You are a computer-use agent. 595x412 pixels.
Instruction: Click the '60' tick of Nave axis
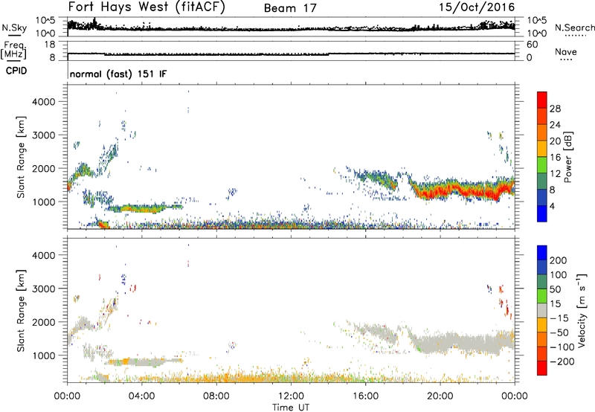tap(532, 45)
